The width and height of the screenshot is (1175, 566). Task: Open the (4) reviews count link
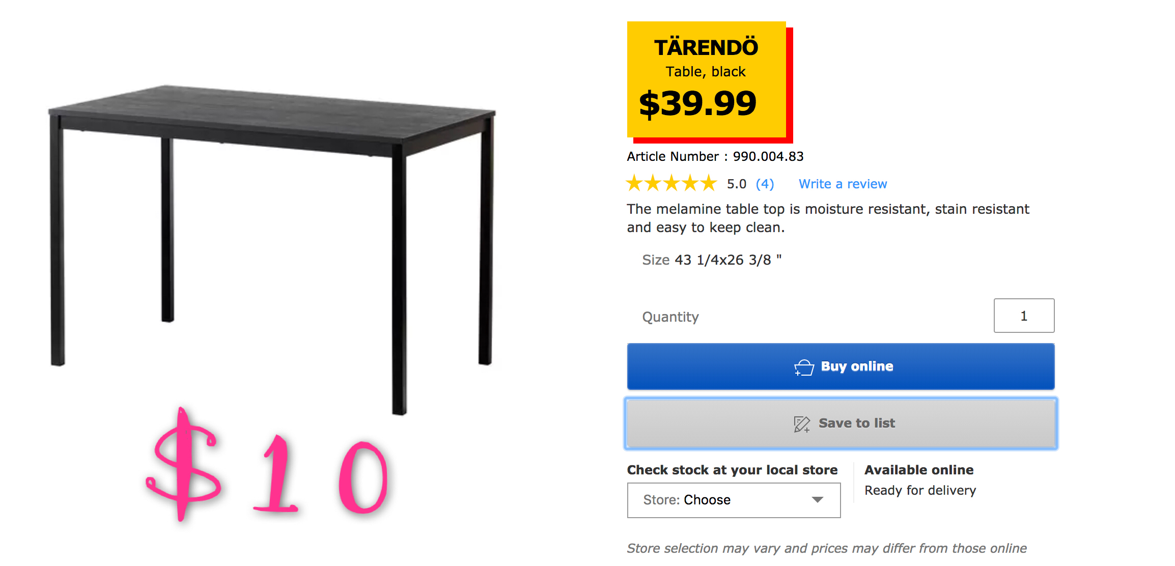tap(765, 184)
